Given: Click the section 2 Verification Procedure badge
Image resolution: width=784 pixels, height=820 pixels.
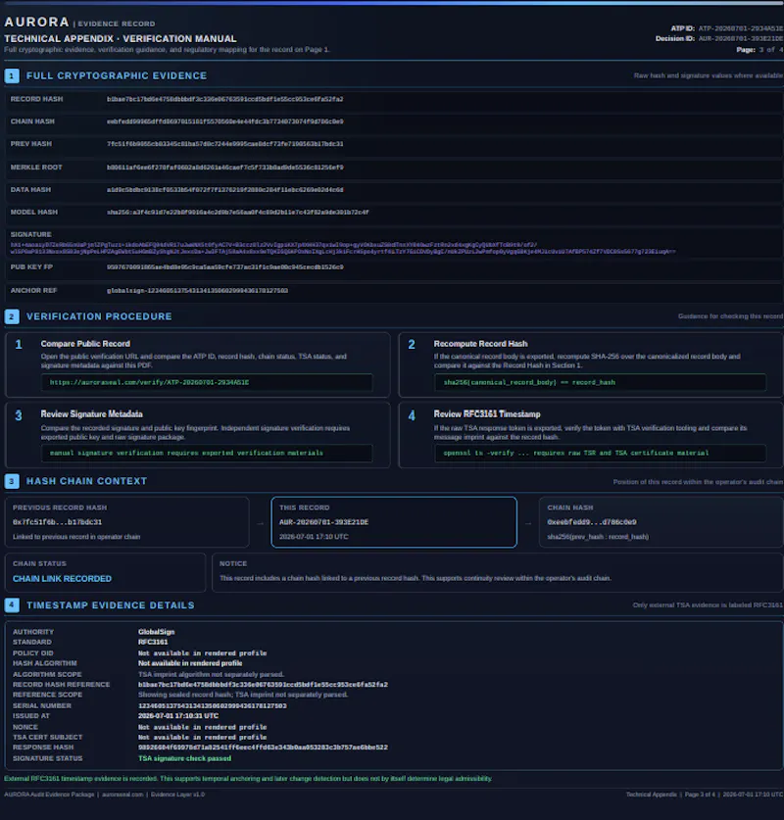Looking at the screenshot, I should [x=12, y=316].
